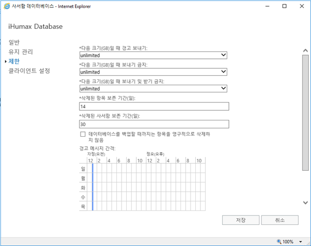Click the scrollbar up arrow
The image size is (311, 246).
[305, 50]
